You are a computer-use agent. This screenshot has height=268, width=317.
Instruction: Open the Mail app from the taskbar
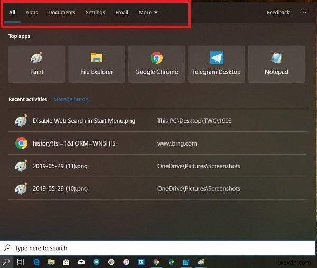coord(81,262)
